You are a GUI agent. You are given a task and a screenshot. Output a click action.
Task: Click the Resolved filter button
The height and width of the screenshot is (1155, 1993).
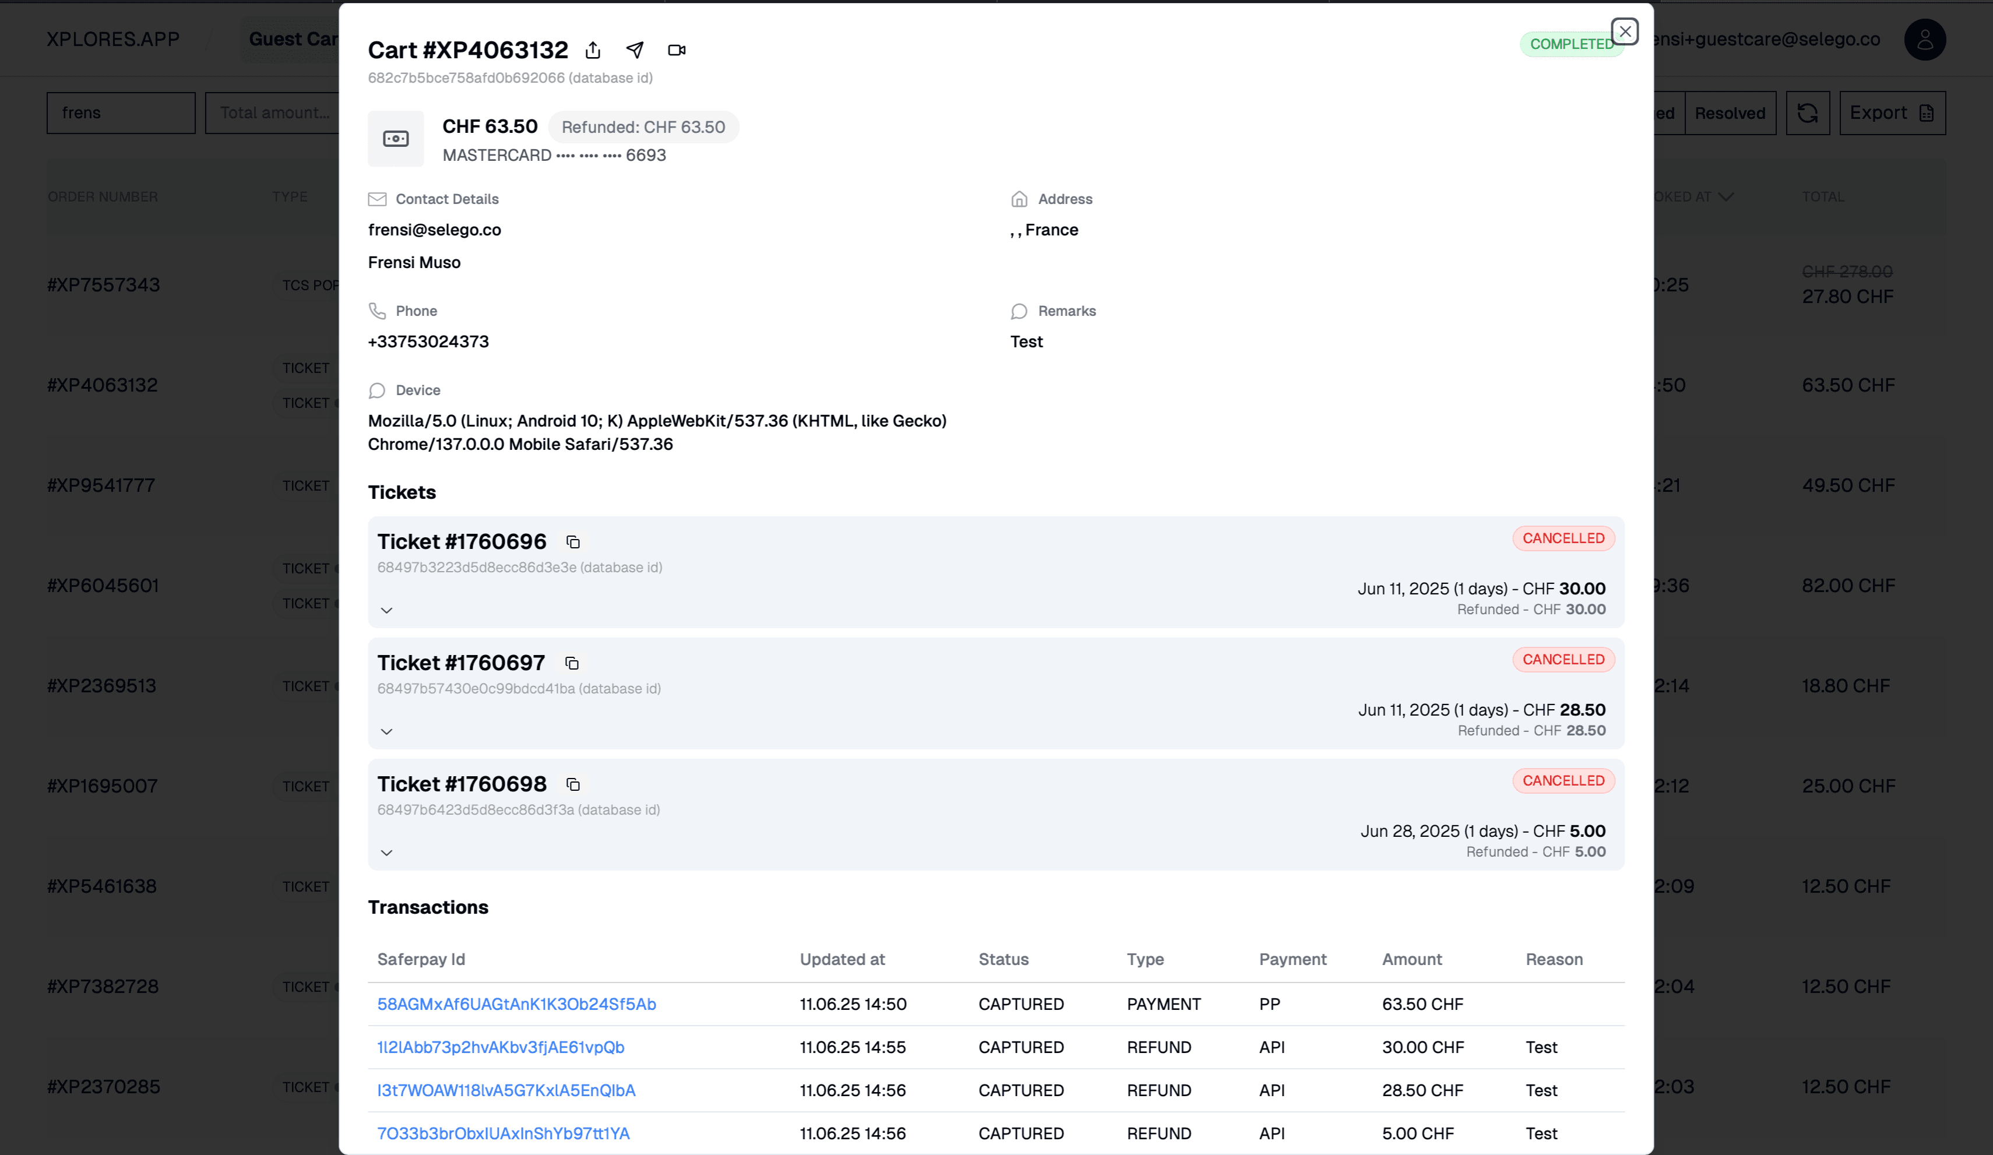1730,112
